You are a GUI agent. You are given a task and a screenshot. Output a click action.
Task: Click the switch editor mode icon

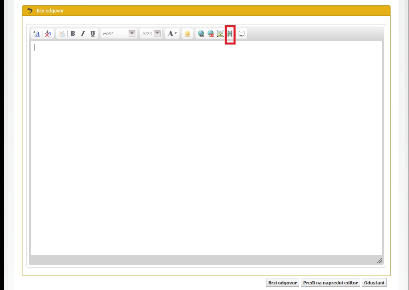click(x=36, y=34)
